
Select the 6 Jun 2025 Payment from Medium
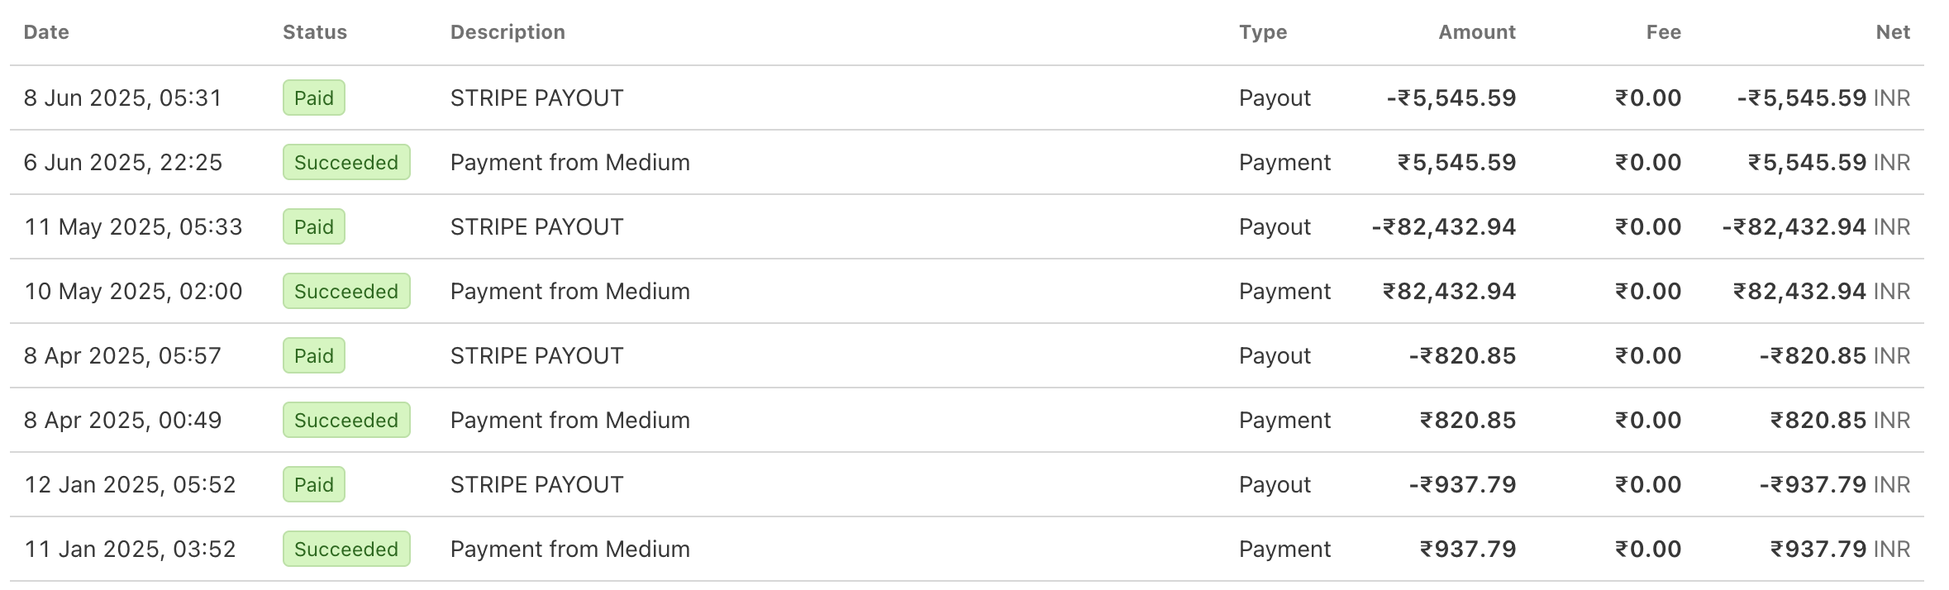(x=967, y=162)
